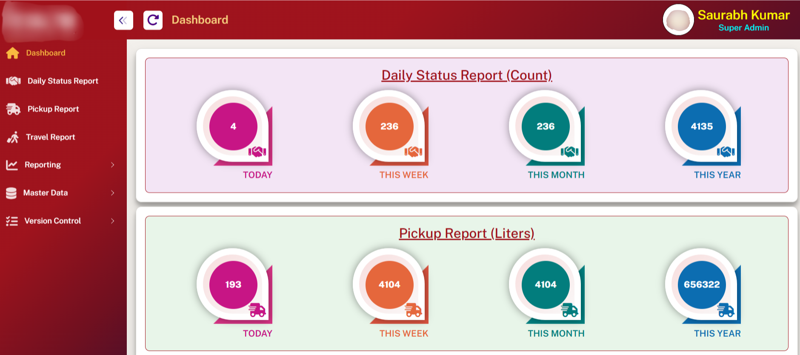Expand the Master Data menu chevron
Image resolution: width=800 pixels, height=355 pixels.
pyautogui.click(x=113, y=193)
